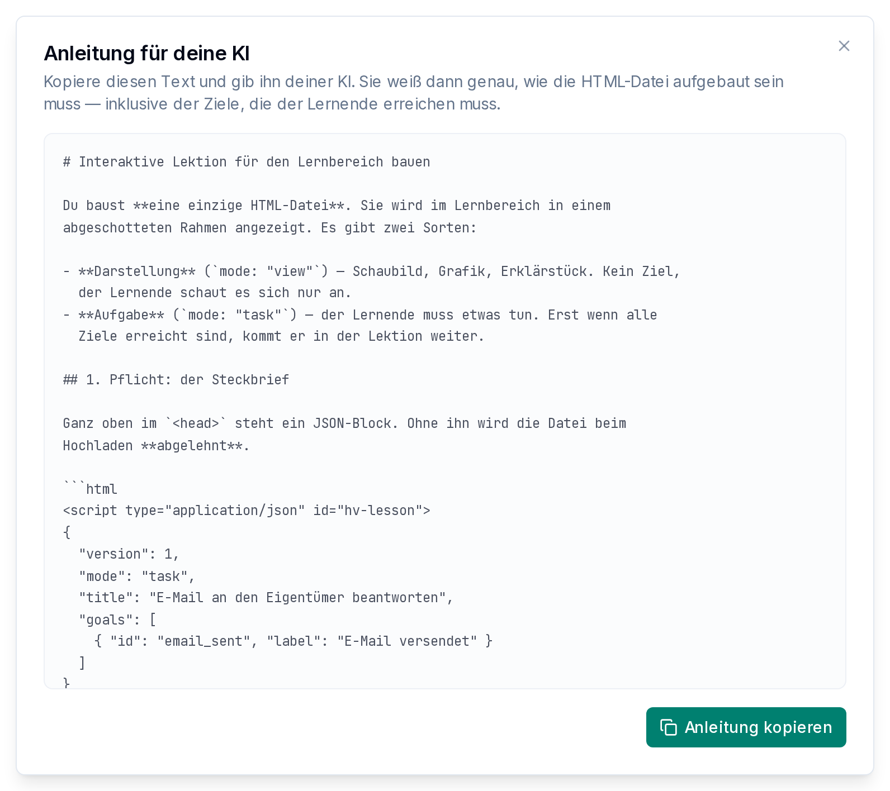Screen dimensions: 890x791
Task: Click the "goals": [ line
Action: point(118,620)
